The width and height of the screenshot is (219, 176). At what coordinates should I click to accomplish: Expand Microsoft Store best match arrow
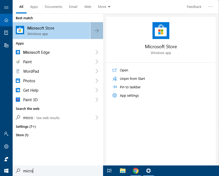click(x=97, y=31)
